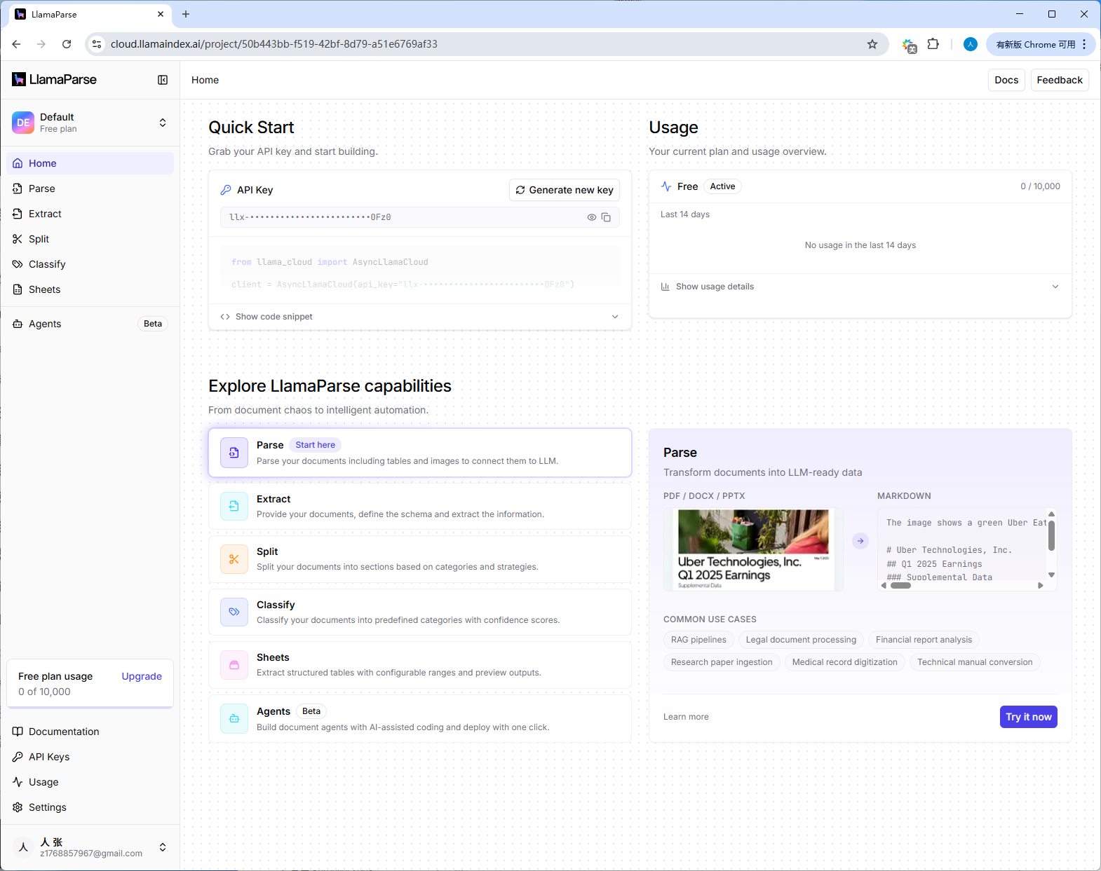1101x871 pixels.
Task: Expand Show usage details
Action: tap(860, 287)
